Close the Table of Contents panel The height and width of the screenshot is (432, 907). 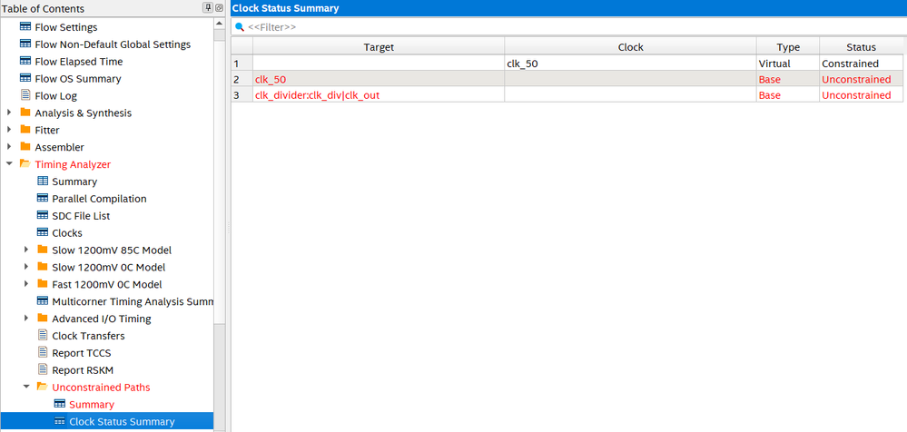click(x=219, y=8)
